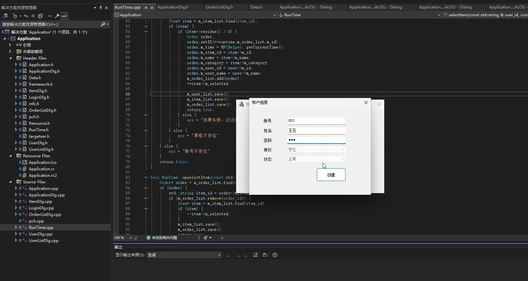Click the Resource Files folder icon

19,156
